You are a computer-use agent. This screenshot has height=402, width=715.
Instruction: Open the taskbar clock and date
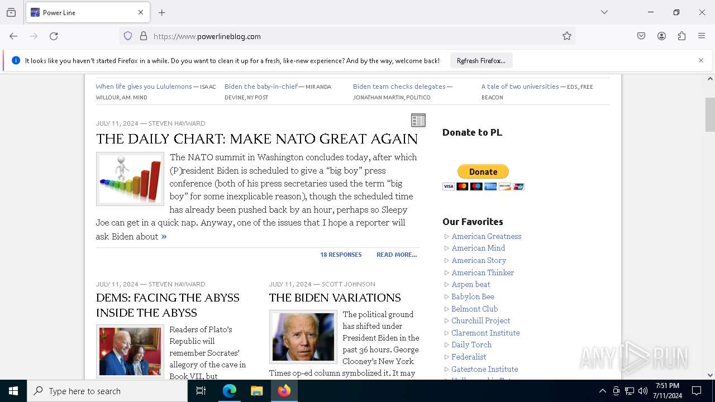[x=668, y=391]
